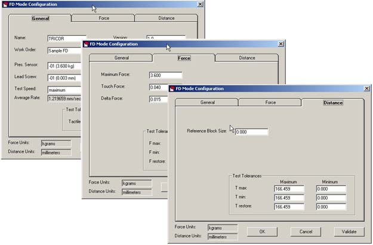Edit the T min Minimum value field
The image size is (373, 245).
[331, 198]
